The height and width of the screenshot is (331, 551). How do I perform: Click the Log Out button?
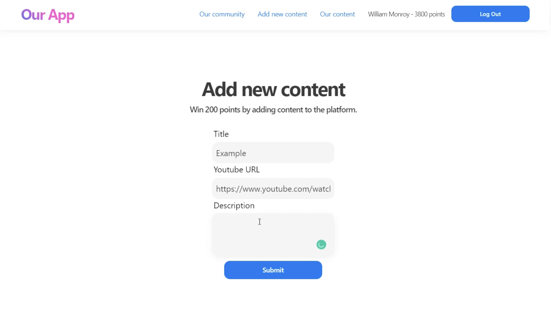click(x=490, y=14)
